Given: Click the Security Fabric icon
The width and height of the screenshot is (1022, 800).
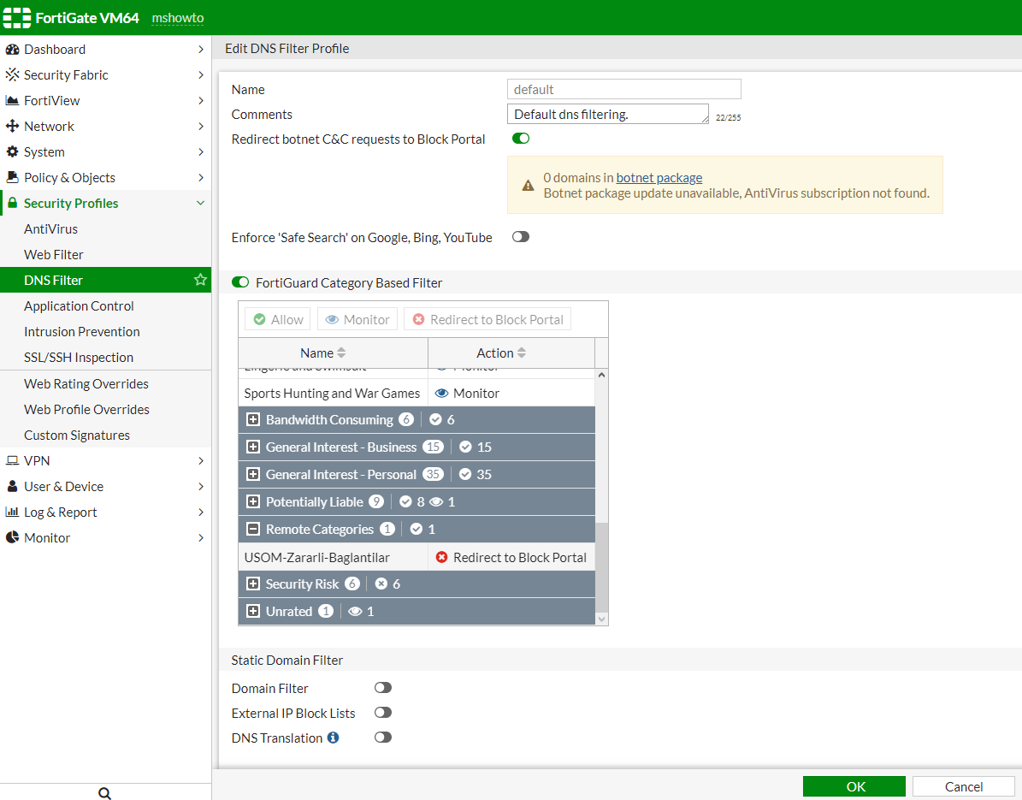Looking at the screenshot, I should click(x=12, y=75).
